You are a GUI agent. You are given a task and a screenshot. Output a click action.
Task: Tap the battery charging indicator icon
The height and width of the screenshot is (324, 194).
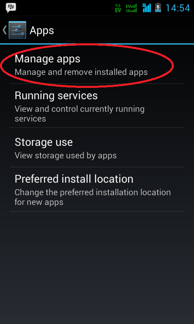pyautogui.click(x=158, y=8)
